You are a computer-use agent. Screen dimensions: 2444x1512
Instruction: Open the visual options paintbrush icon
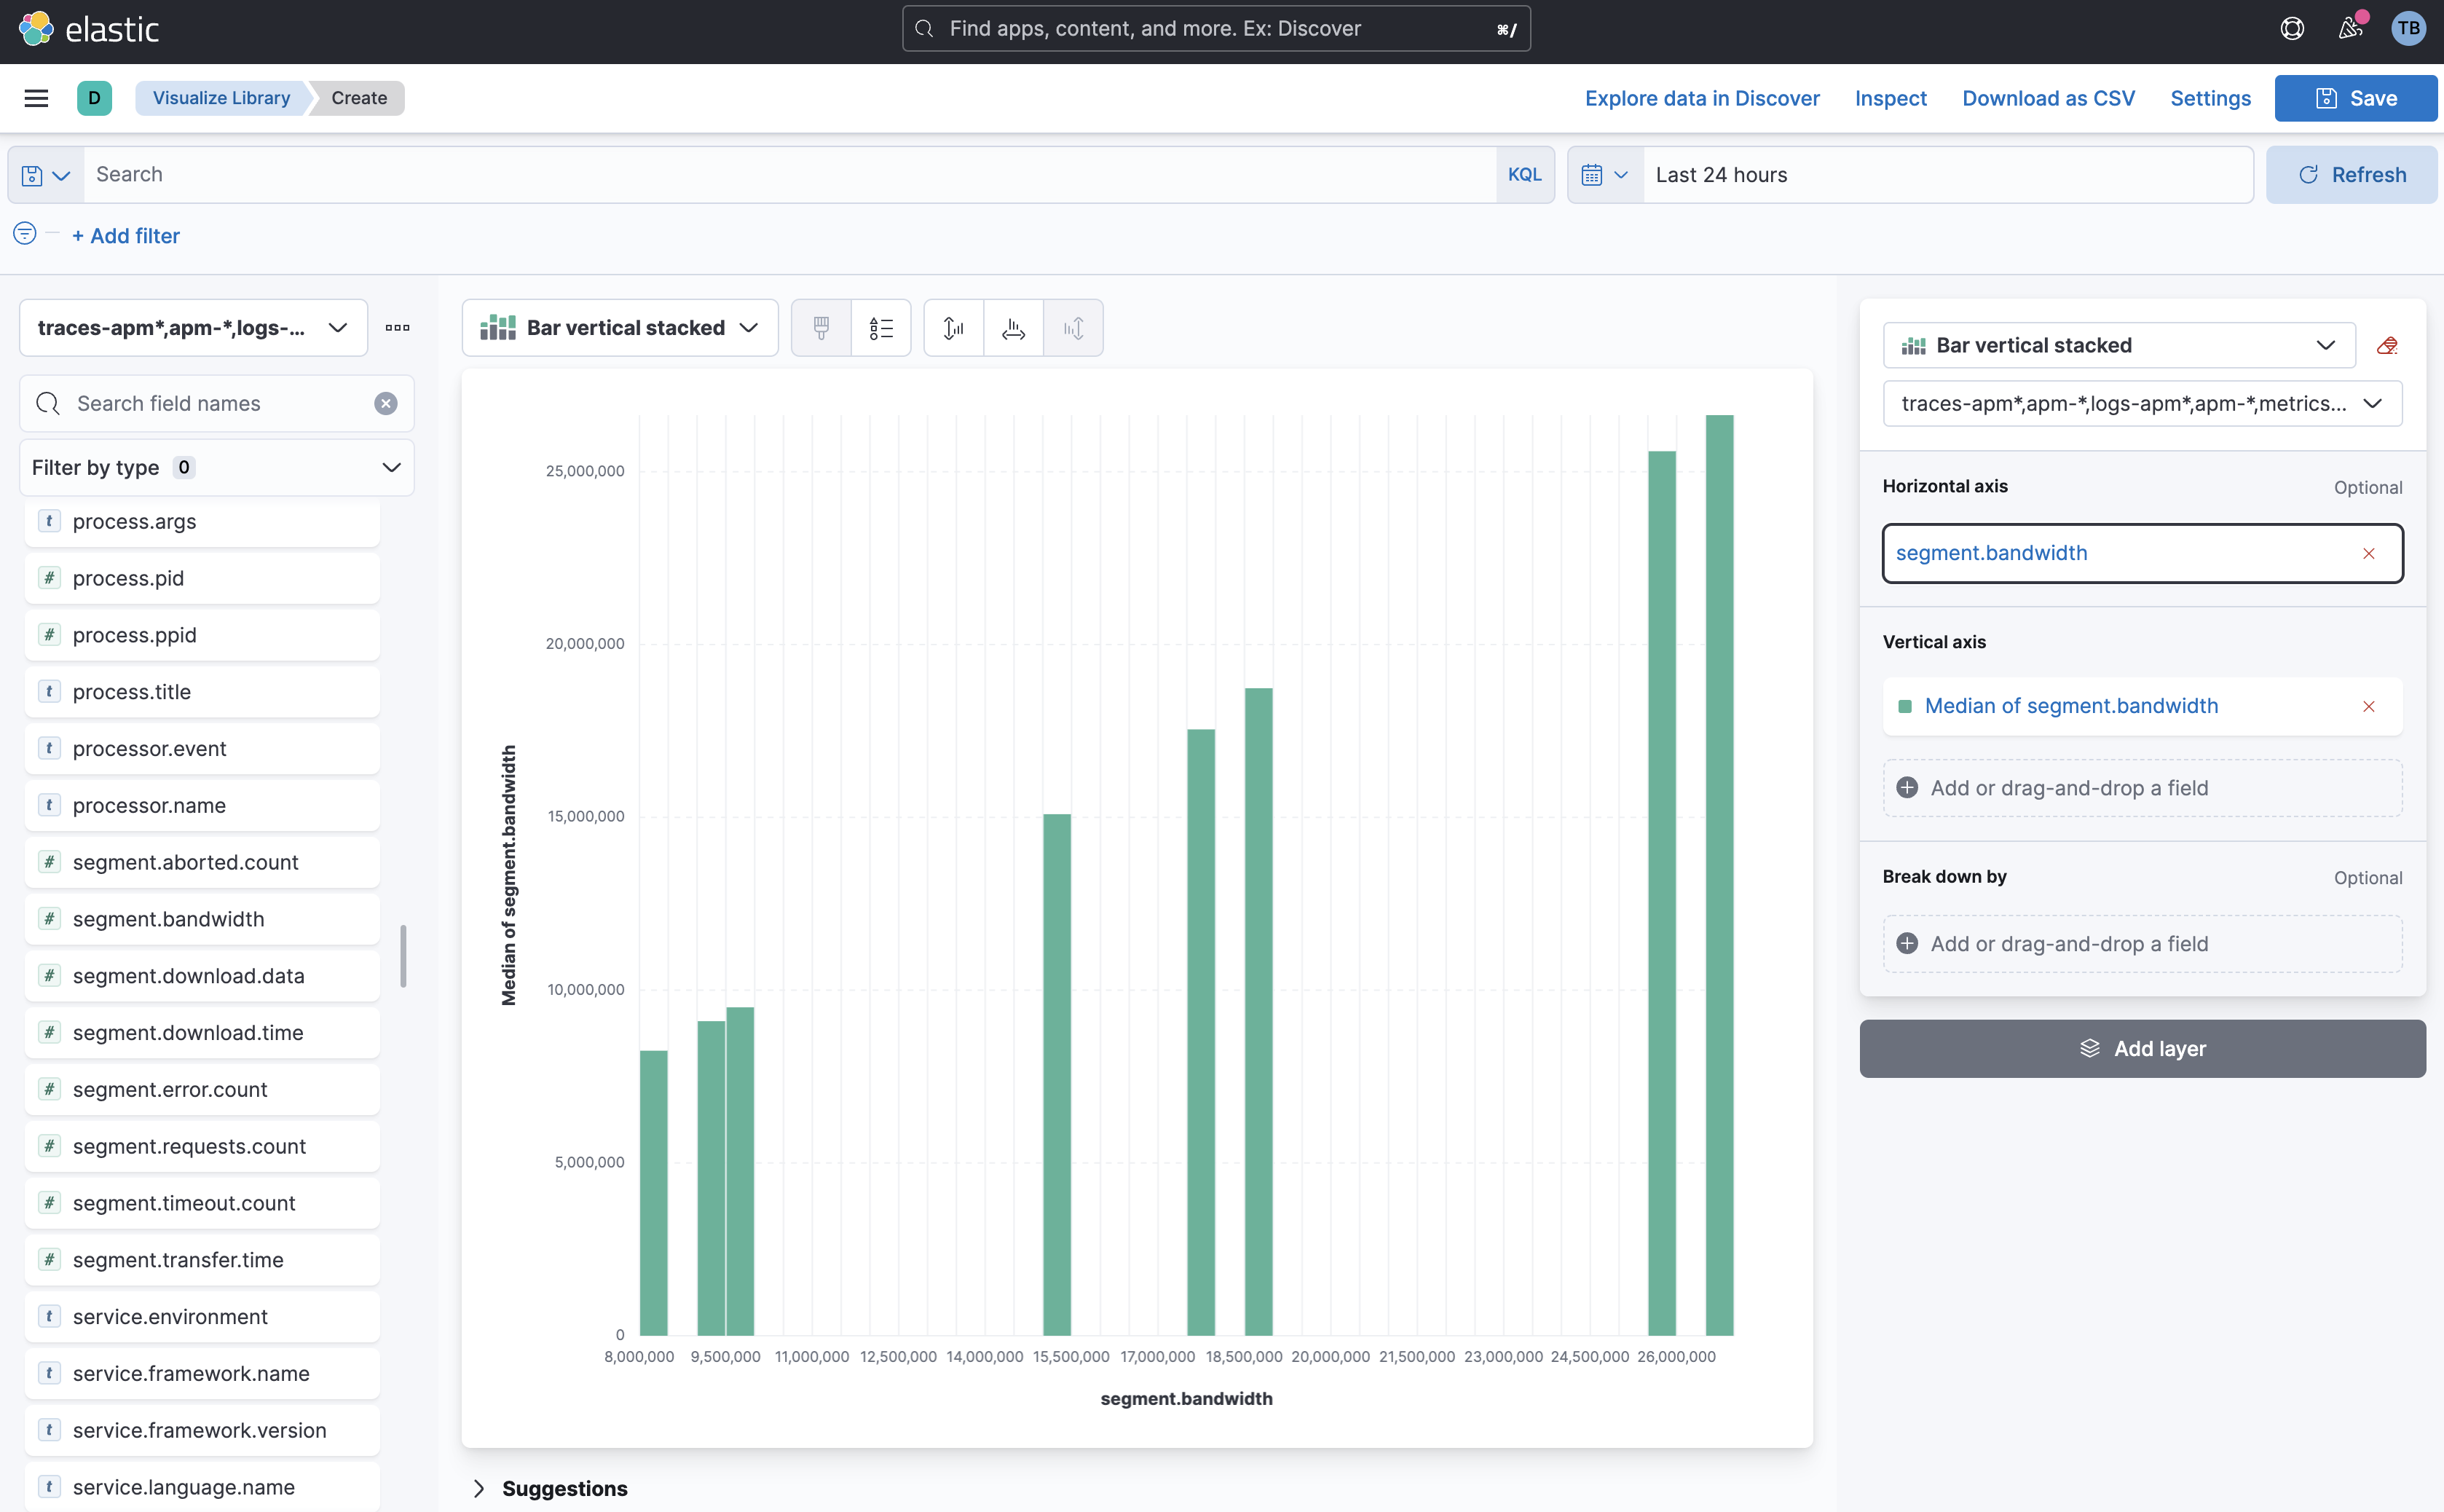pyautogui.click(x=821, y=328)
